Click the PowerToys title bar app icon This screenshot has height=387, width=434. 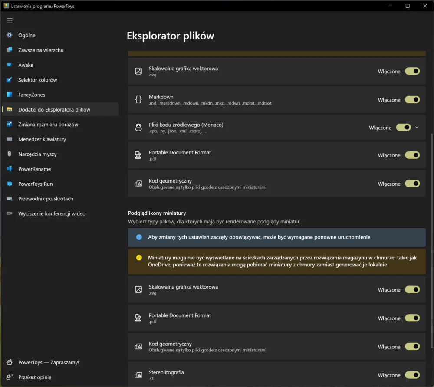pos(6,6)
